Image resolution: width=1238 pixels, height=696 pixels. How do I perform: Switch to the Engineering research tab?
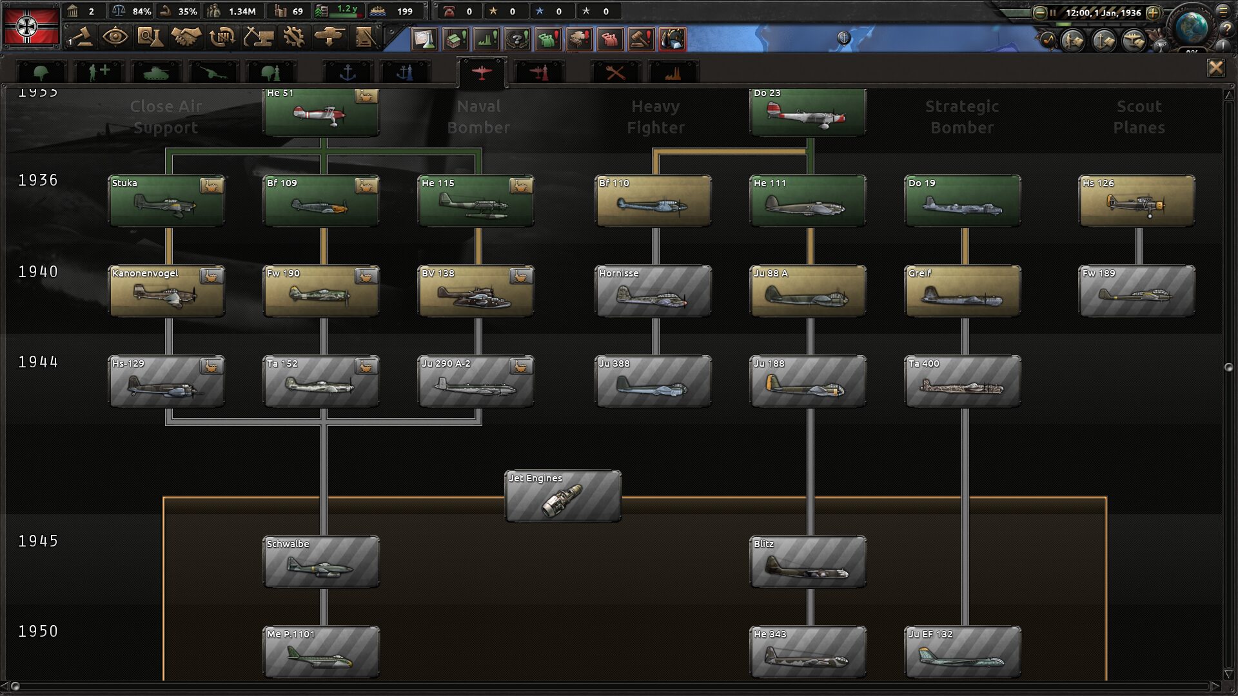(x=616, y=72)
